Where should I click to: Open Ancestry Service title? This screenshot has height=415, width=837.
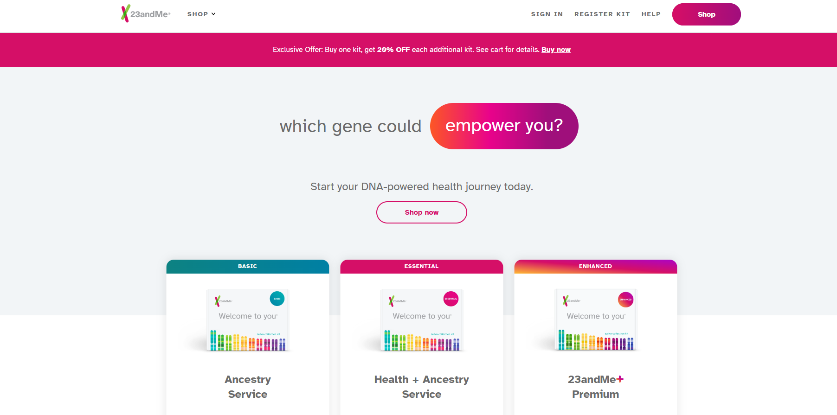coord(247,387)
